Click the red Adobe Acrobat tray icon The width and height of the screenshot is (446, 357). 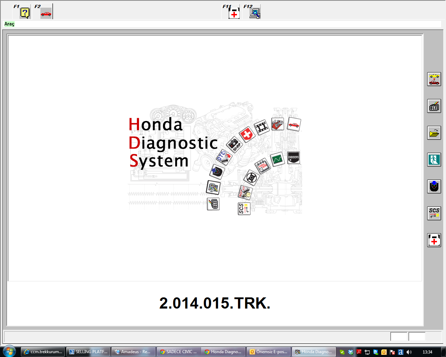359,352
